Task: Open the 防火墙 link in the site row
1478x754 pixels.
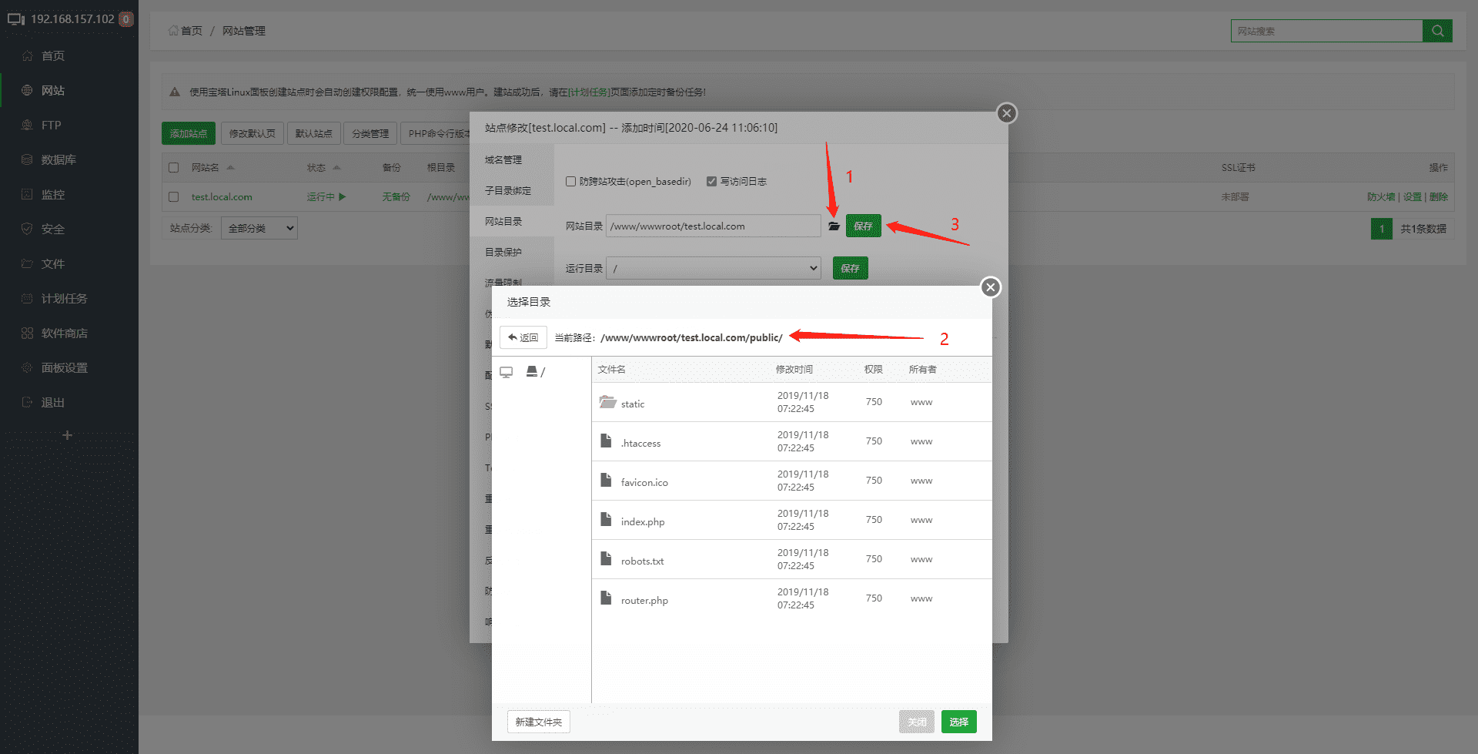Action: point(1381,196)
